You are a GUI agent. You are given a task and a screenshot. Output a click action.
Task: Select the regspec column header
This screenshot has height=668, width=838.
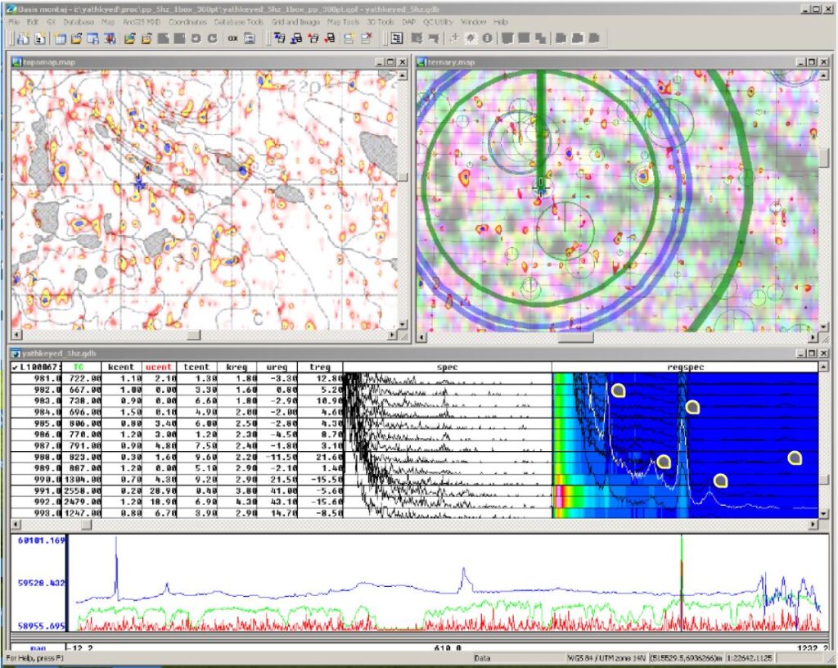pos(685,368)
